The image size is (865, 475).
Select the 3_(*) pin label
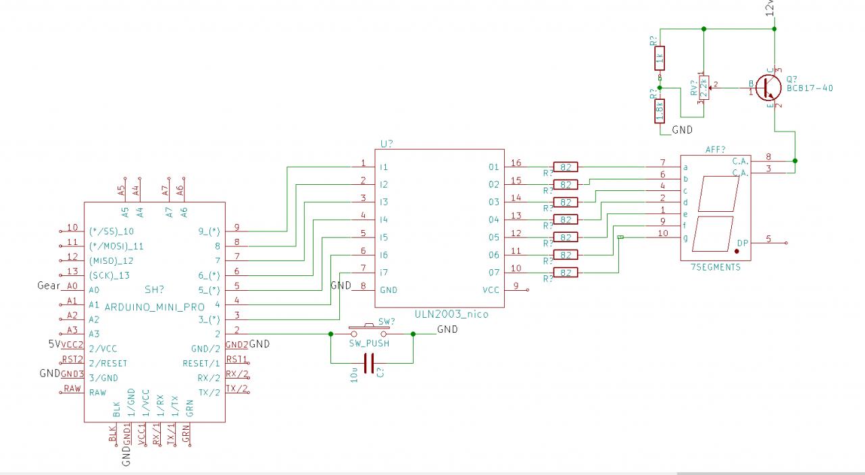209,319
